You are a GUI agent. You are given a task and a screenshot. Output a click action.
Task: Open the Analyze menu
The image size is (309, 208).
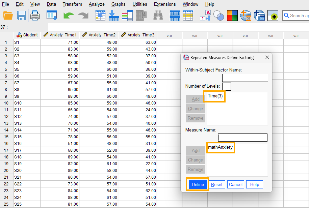[97, 4]
